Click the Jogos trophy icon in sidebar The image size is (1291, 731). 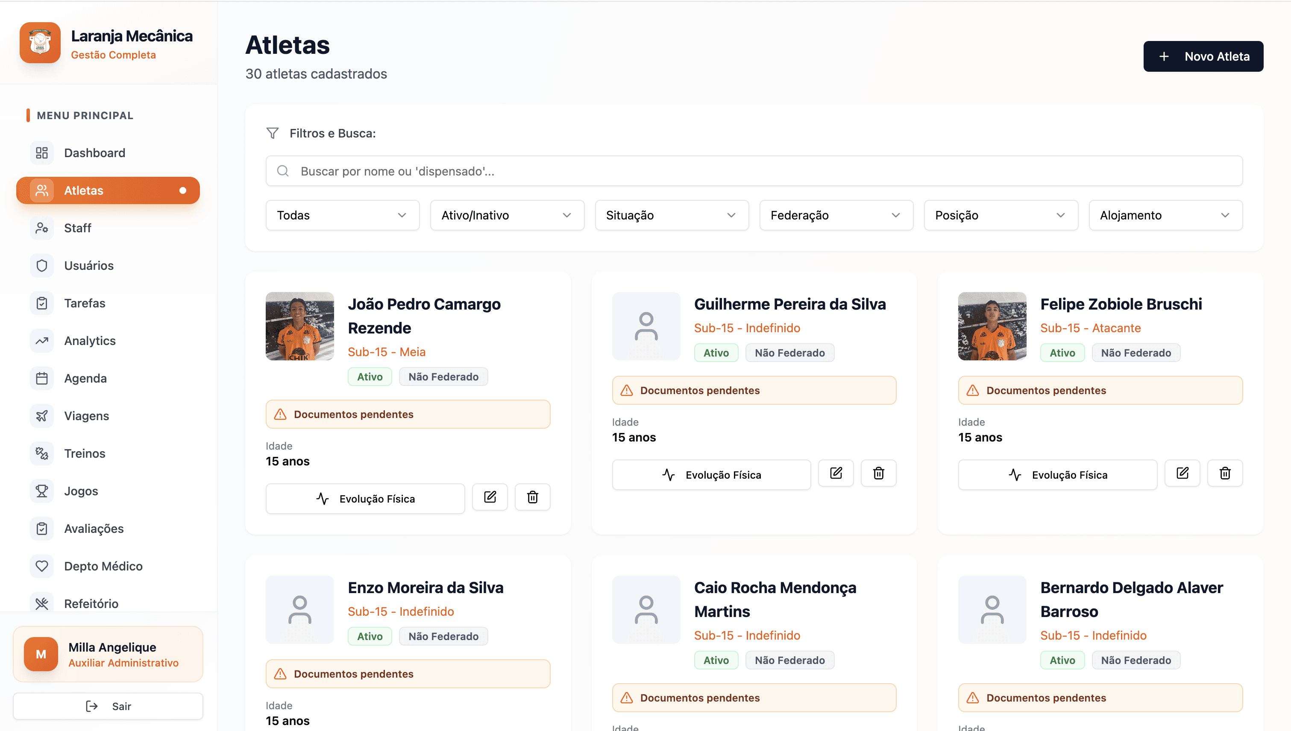point(42,491)
